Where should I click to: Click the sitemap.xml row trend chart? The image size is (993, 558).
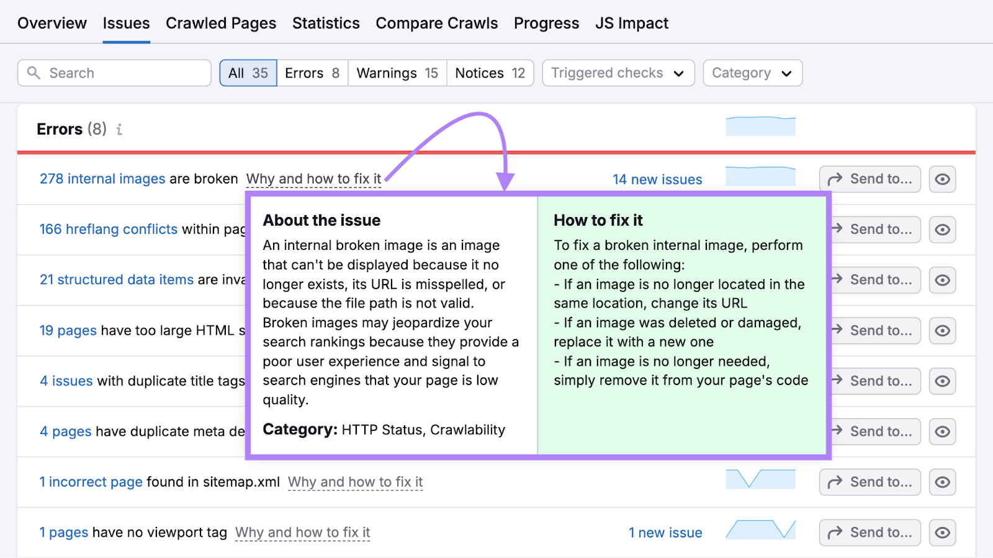tap(761, 479)
